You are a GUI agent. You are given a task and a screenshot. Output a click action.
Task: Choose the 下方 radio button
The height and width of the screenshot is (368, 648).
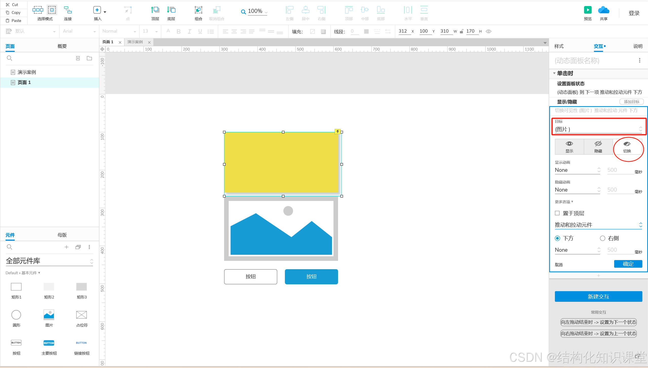point(557,238)
